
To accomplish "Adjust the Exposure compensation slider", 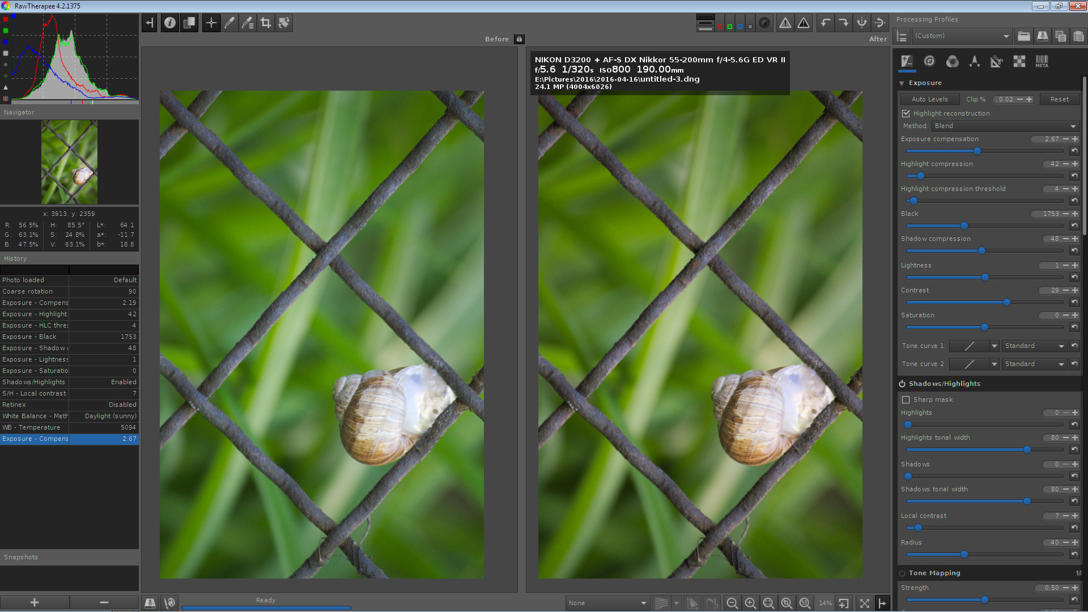I will 984,151.
